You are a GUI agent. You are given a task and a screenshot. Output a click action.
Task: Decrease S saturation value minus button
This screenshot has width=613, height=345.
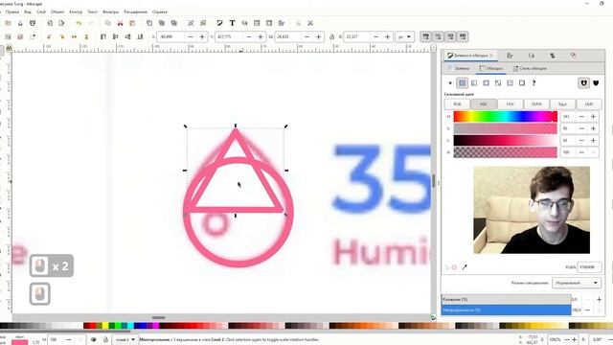pos(581,128)
